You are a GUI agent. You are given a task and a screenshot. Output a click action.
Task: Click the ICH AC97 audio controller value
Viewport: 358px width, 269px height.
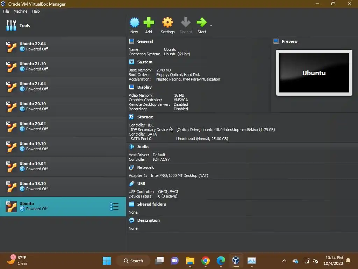[x=161, y=159]
